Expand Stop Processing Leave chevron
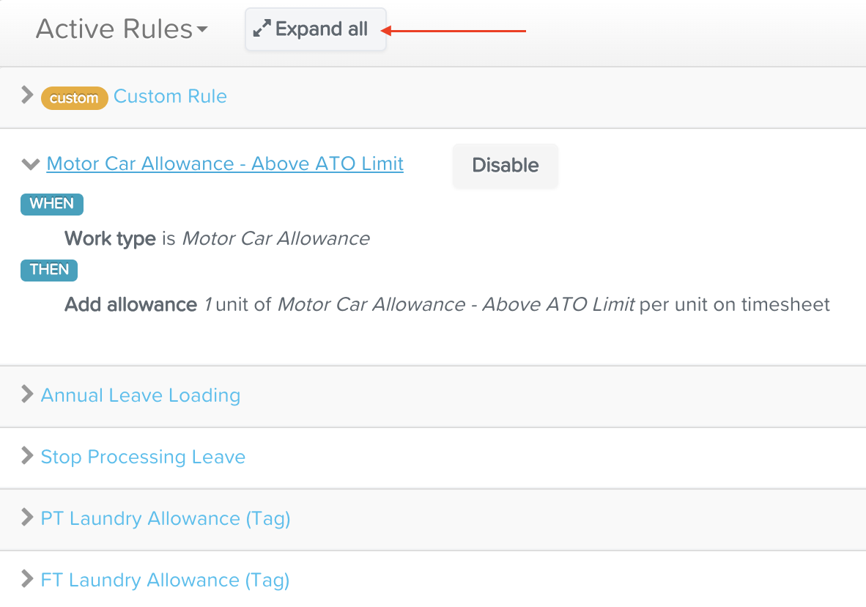Screen dimensions: 866x607 28,456
